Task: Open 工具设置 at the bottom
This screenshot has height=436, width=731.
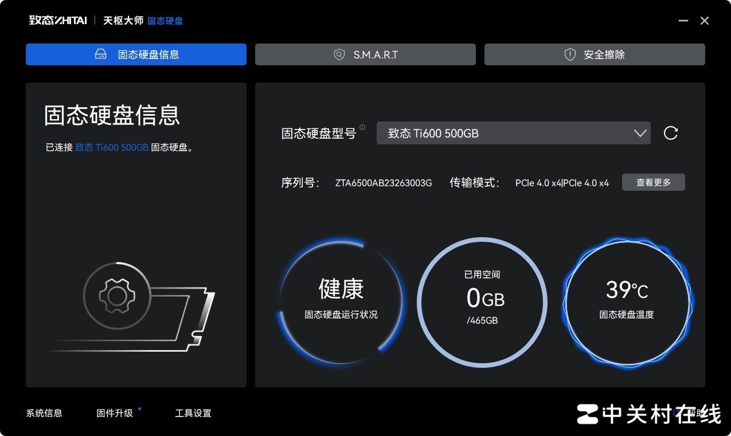Action: (193, 413)
